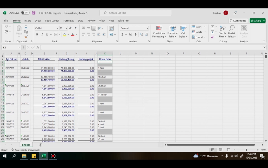Click the Format Painter icon
268x168 pixels.
click(26, 37)
